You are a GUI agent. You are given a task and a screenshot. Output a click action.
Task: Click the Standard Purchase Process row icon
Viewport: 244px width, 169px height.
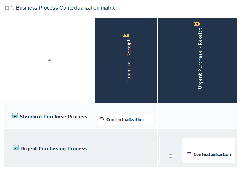(15, 116)
